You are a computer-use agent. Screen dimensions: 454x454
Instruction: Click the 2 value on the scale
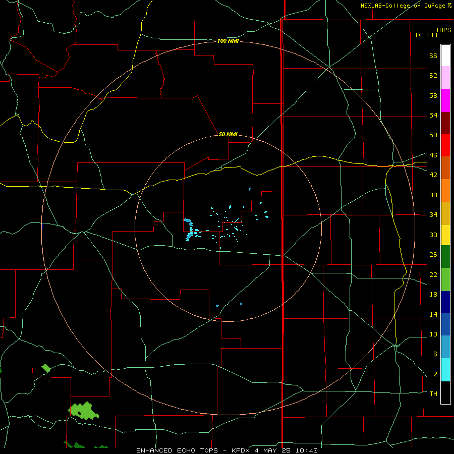[x=435, y=374]
